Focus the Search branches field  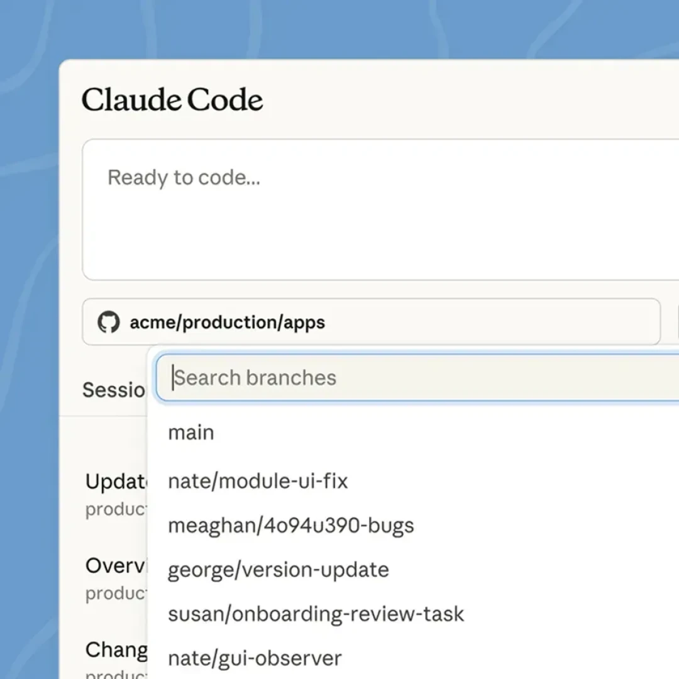pos(417,378)
